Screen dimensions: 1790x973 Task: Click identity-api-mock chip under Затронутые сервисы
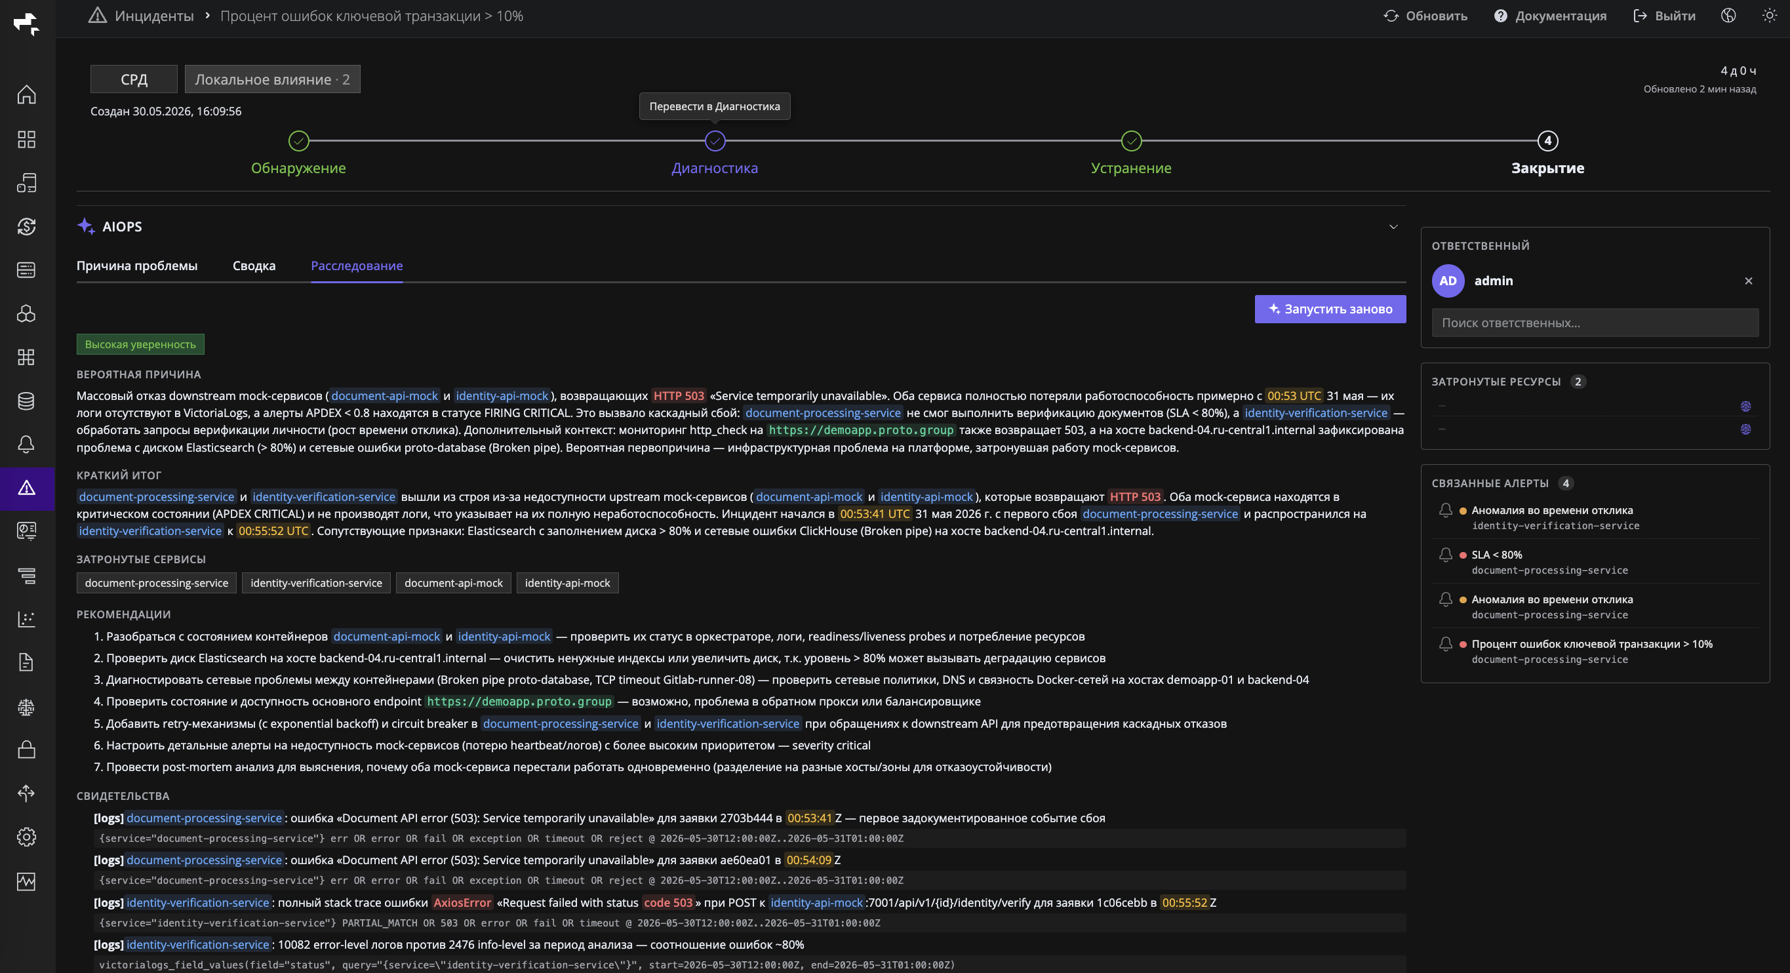(568, 583)
